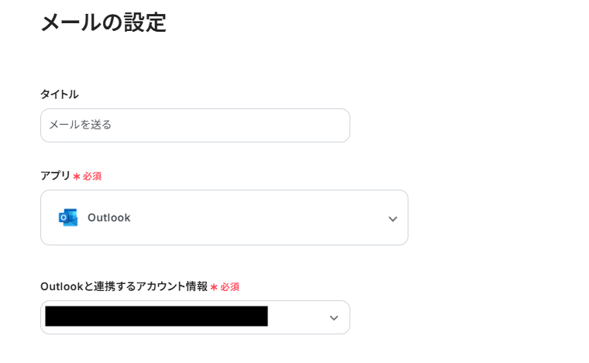This screenshot has height=363, width=589.
Task: Click the 必須 marker next to アプリ
Action: point(92,176)
